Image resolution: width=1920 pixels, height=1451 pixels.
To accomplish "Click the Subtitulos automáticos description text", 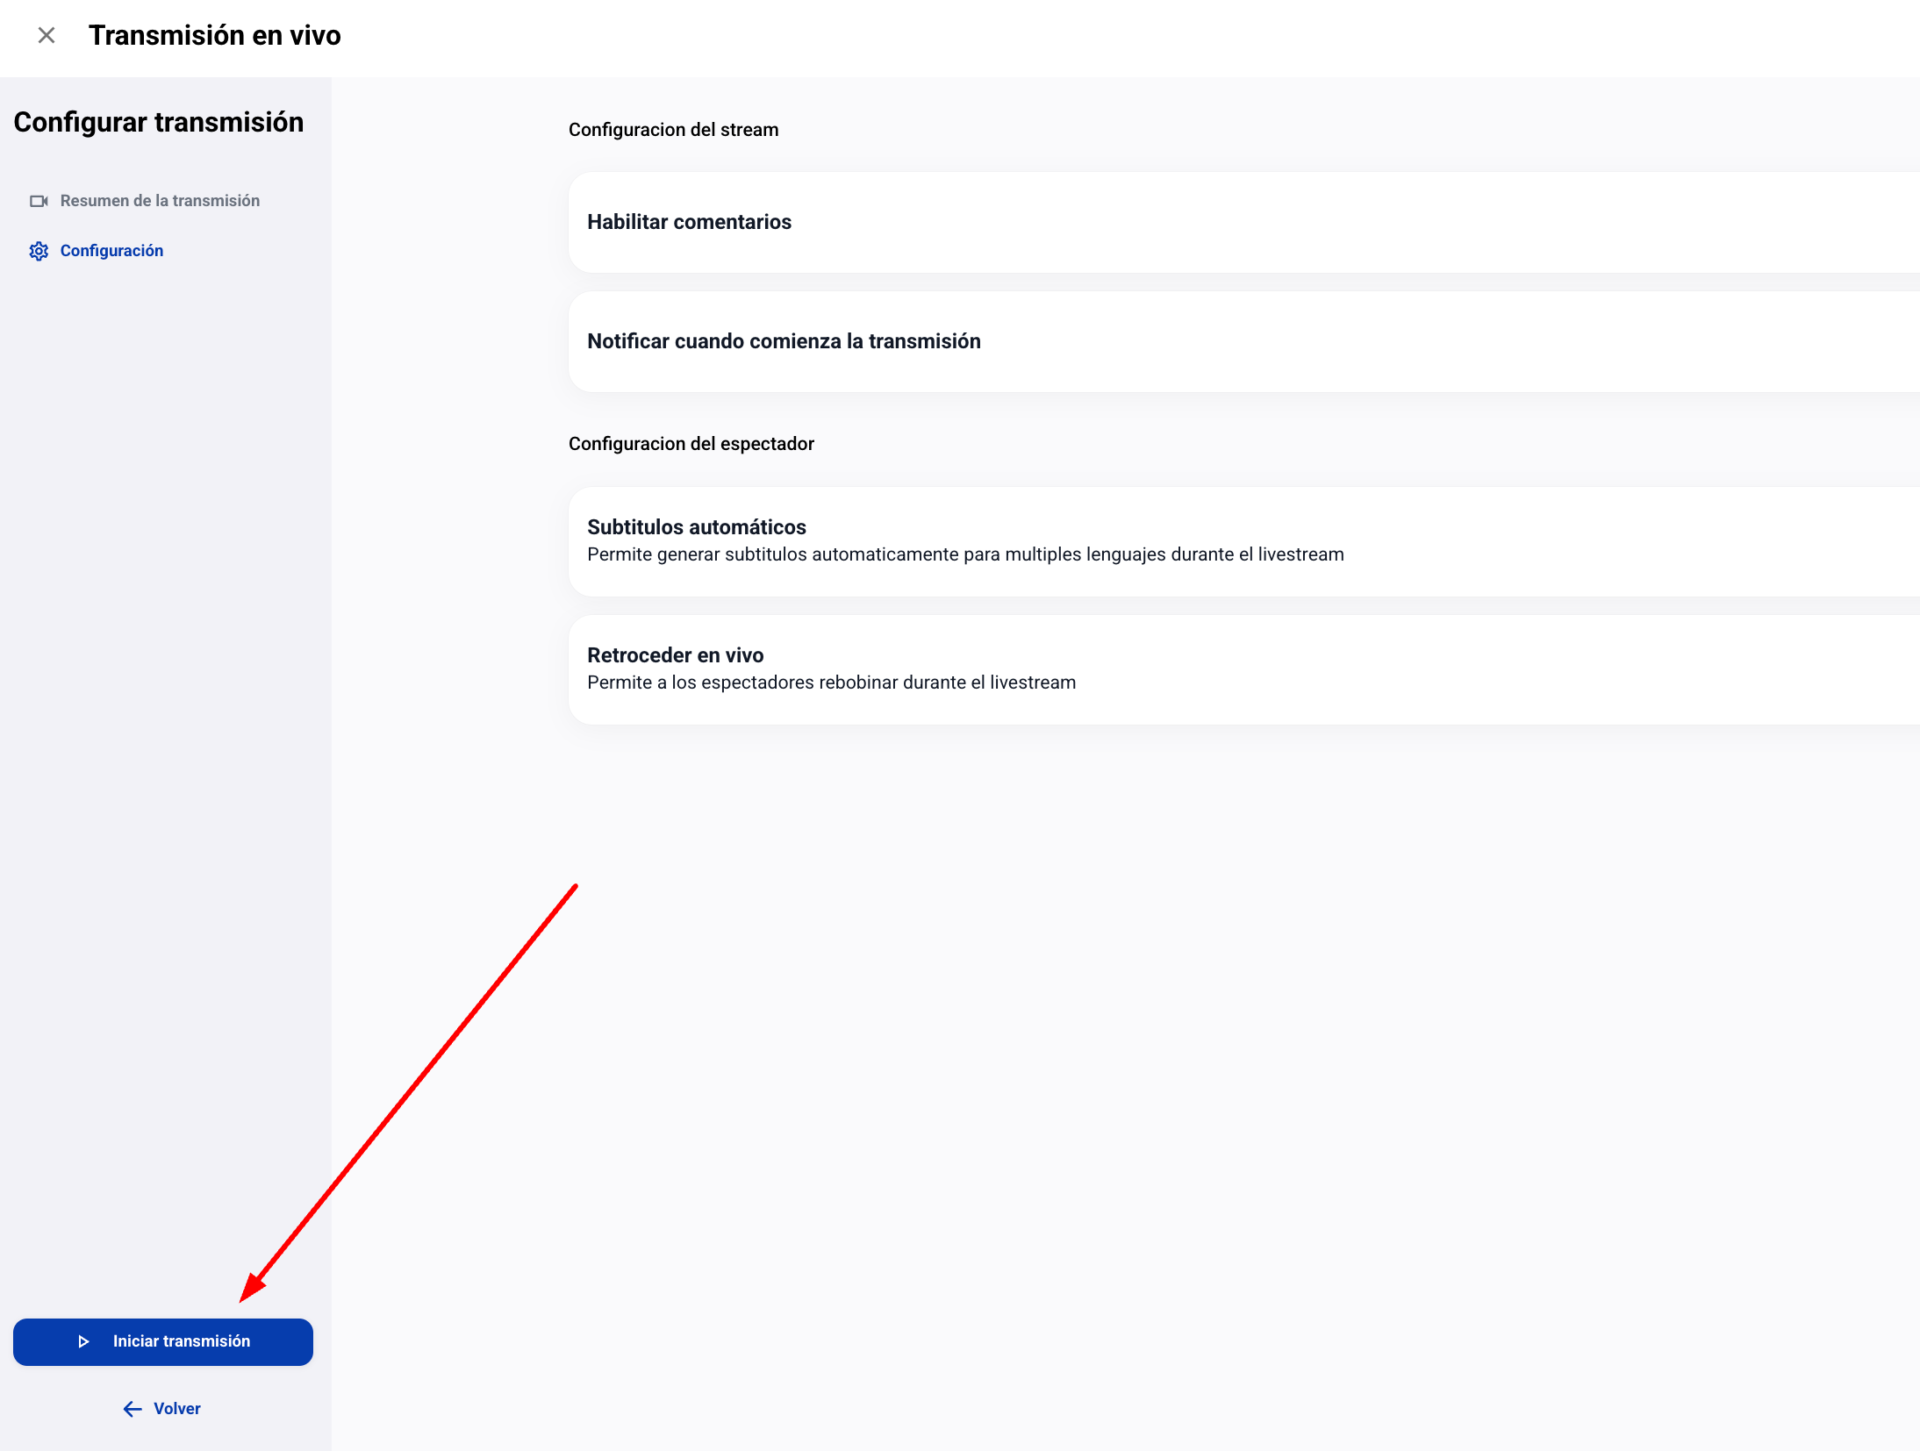I will (x=965, y=554).
